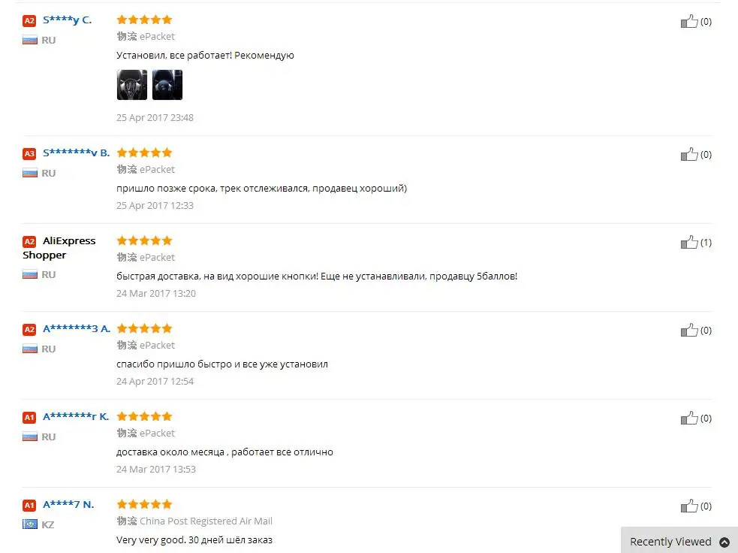Click the five-star rating on AliExpress Shopper review

[144, 240]
